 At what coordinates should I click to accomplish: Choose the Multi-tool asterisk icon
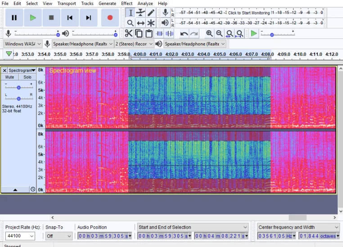click(x=151, y=23)
